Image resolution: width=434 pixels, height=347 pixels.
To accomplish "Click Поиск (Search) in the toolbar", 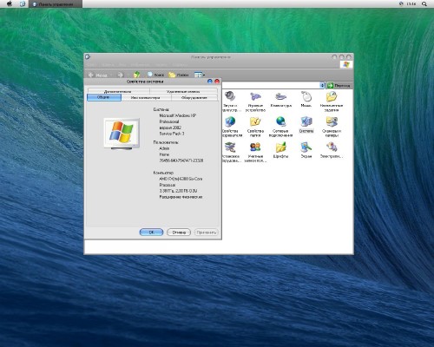I will [155, 75].
